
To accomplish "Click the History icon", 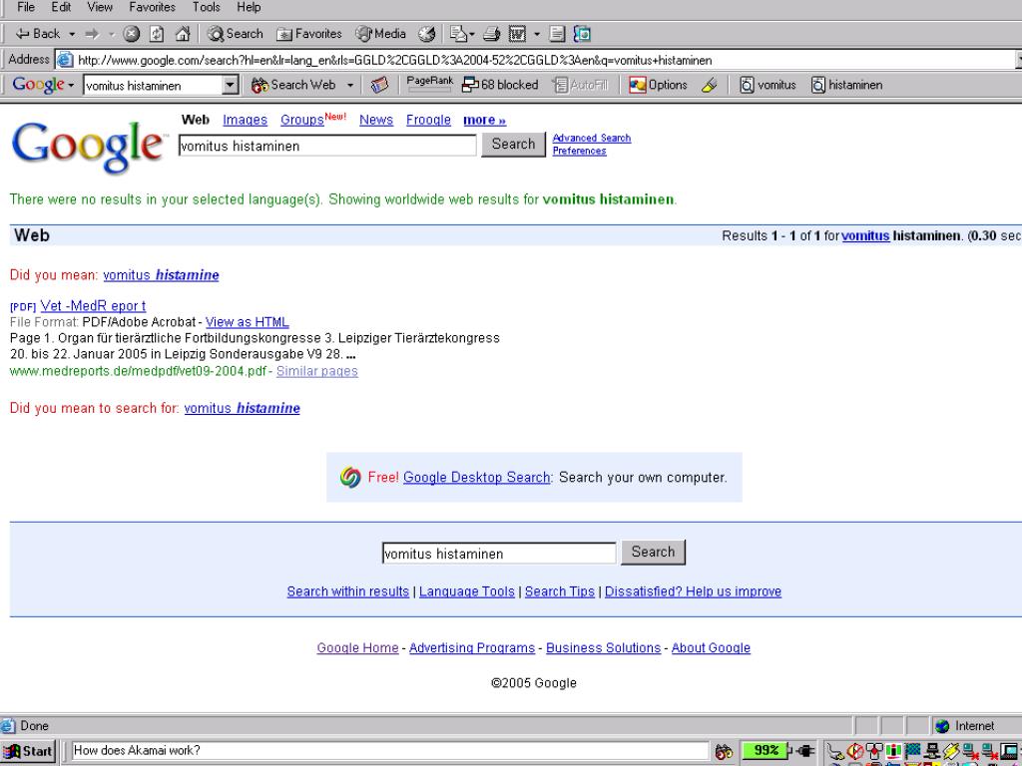I will (427, 34).
